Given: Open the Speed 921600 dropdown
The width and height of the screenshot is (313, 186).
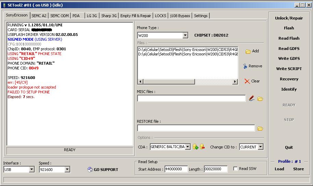Looking at the screenshot, I should click(67, 170).
